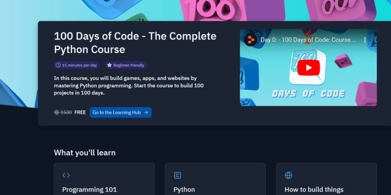Open the 'How to build things' card title

pos(314,190)
